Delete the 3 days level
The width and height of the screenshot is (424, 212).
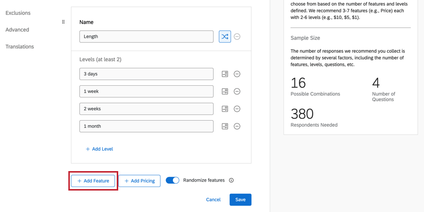237,74
